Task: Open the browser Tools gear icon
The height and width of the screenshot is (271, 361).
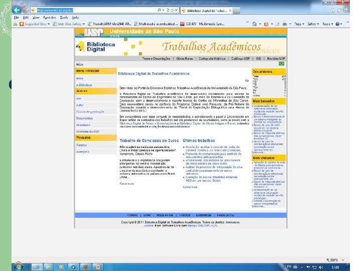Action: (x=345, y=10)
